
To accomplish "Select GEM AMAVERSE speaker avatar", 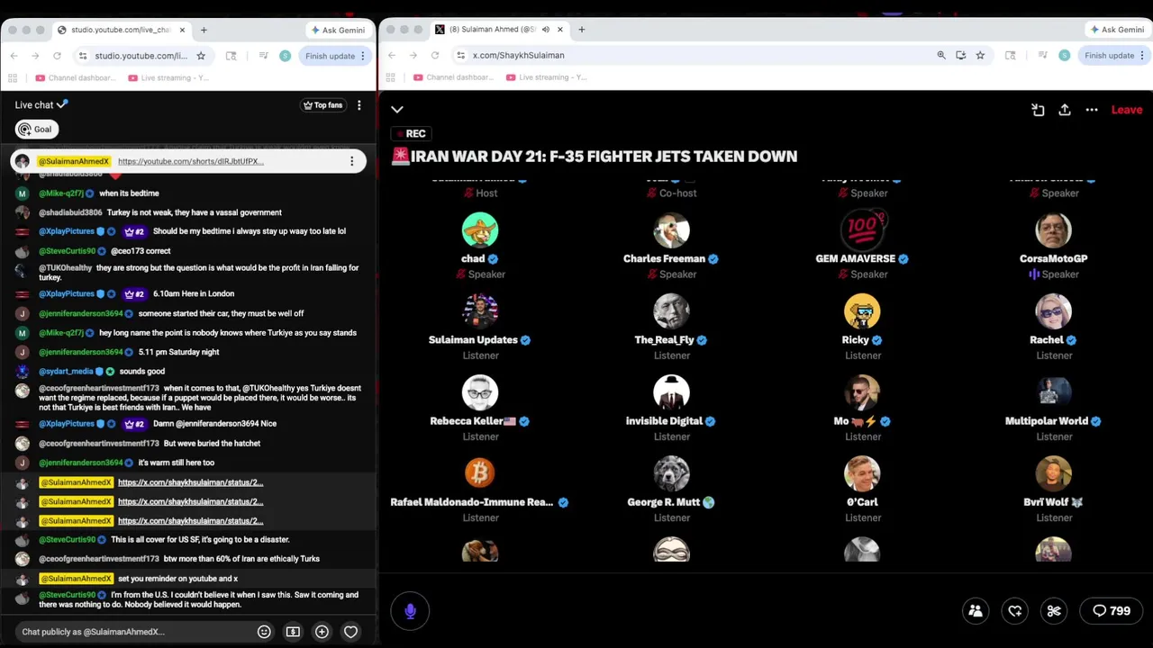I will (x=862, y=230).
